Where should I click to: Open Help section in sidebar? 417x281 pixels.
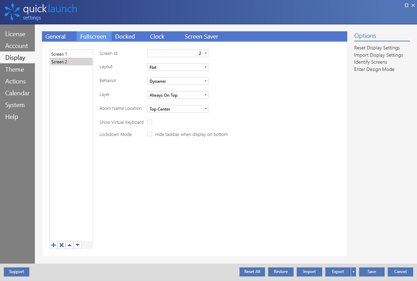[x=17, y=117]
